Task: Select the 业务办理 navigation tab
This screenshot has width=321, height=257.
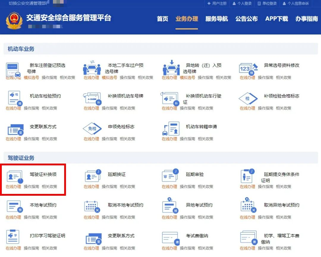Action: (x=187, y=19)
